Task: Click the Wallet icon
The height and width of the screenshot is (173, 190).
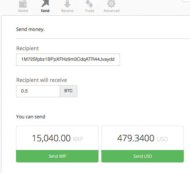Action: [23, 4]
